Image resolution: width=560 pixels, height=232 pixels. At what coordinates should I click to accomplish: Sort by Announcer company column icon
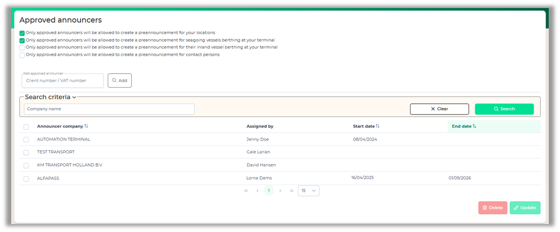(x=86, y=126)
